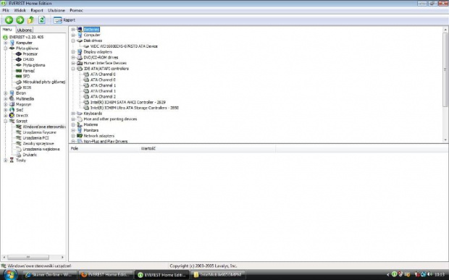Select the Procesor item in sidebar
The image size is (449, 280).
coord(30,54)
